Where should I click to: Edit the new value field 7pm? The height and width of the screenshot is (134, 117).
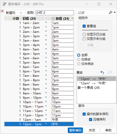62,80
